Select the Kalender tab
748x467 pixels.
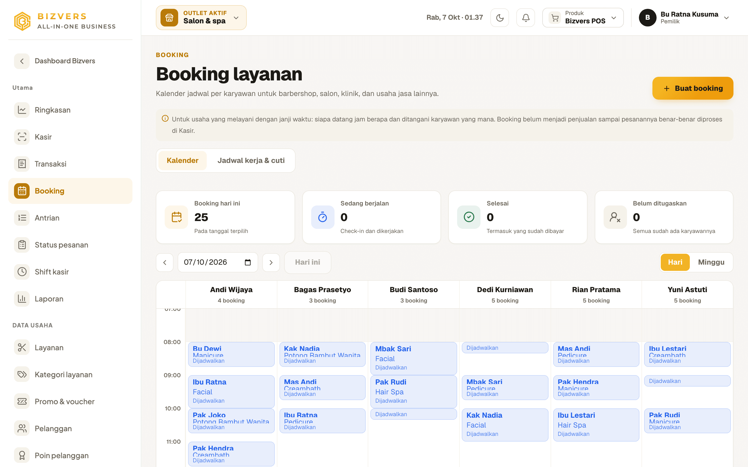click(182, 161)
